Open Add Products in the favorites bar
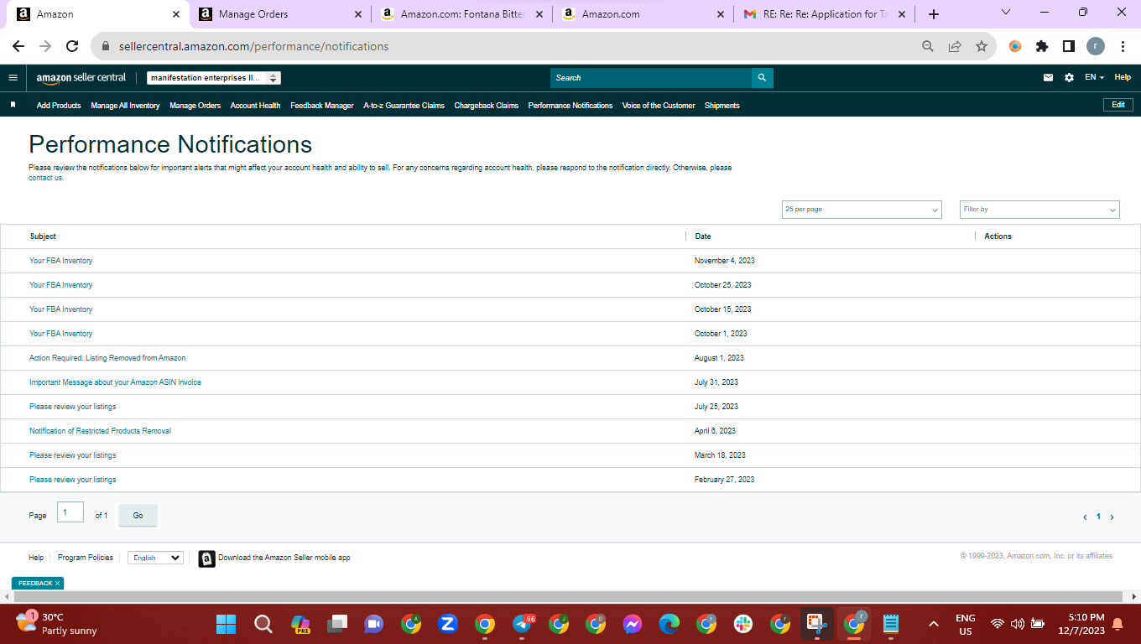The image size is (1141, 644). (59, 106)
